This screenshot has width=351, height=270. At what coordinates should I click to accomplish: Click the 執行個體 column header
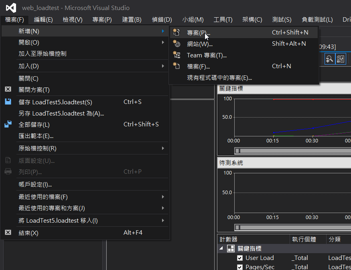(x=308, y=240)
